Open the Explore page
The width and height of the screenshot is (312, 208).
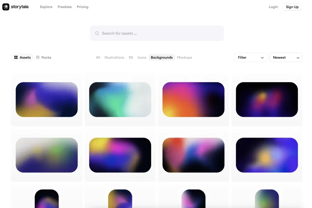click(46, 7)
